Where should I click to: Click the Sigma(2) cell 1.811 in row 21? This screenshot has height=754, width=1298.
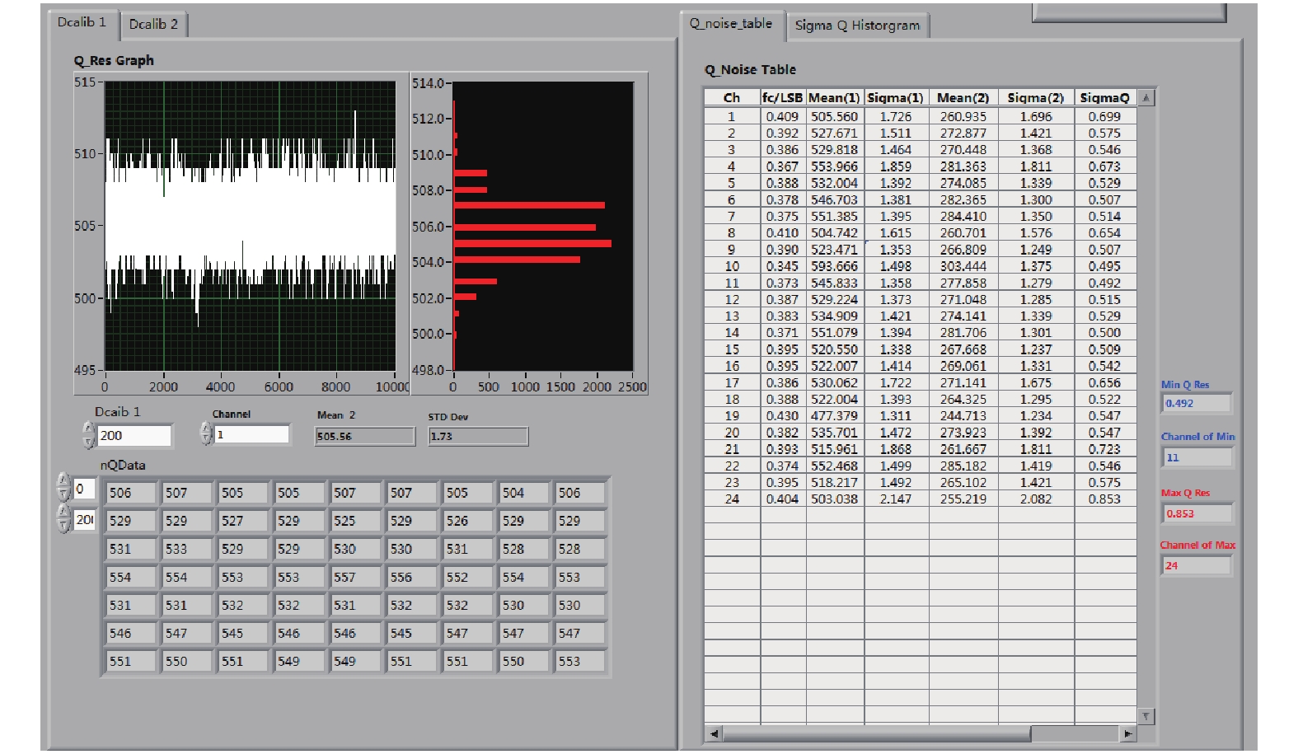(x=1036, y=449)
